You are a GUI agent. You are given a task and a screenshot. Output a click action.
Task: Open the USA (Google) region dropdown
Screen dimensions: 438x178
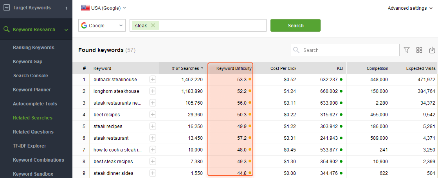click(x=104, y=8)
